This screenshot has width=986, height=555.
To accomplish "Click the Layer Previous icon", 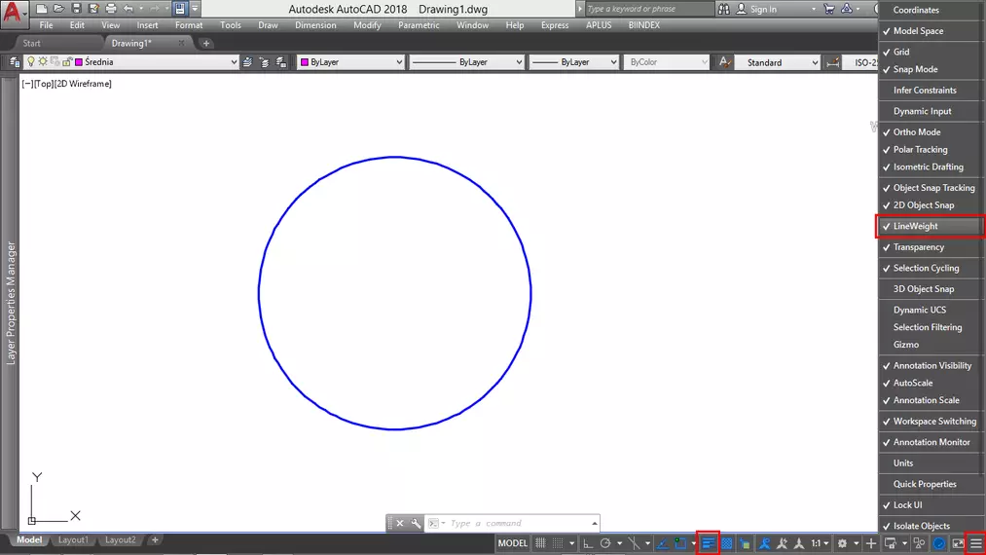I will [264, 62].
